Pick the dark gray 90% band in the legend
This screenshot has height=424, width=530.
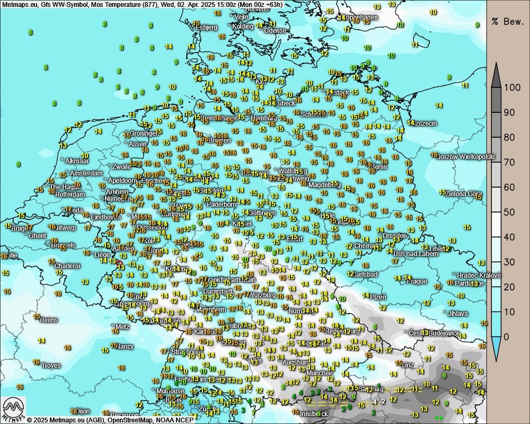click(497, 112)
